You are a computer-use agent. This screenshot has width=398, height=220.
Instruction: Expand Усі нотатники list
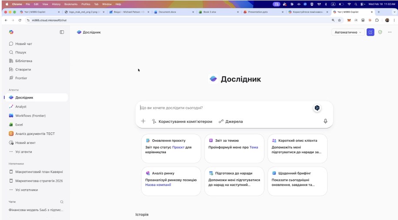26,190
